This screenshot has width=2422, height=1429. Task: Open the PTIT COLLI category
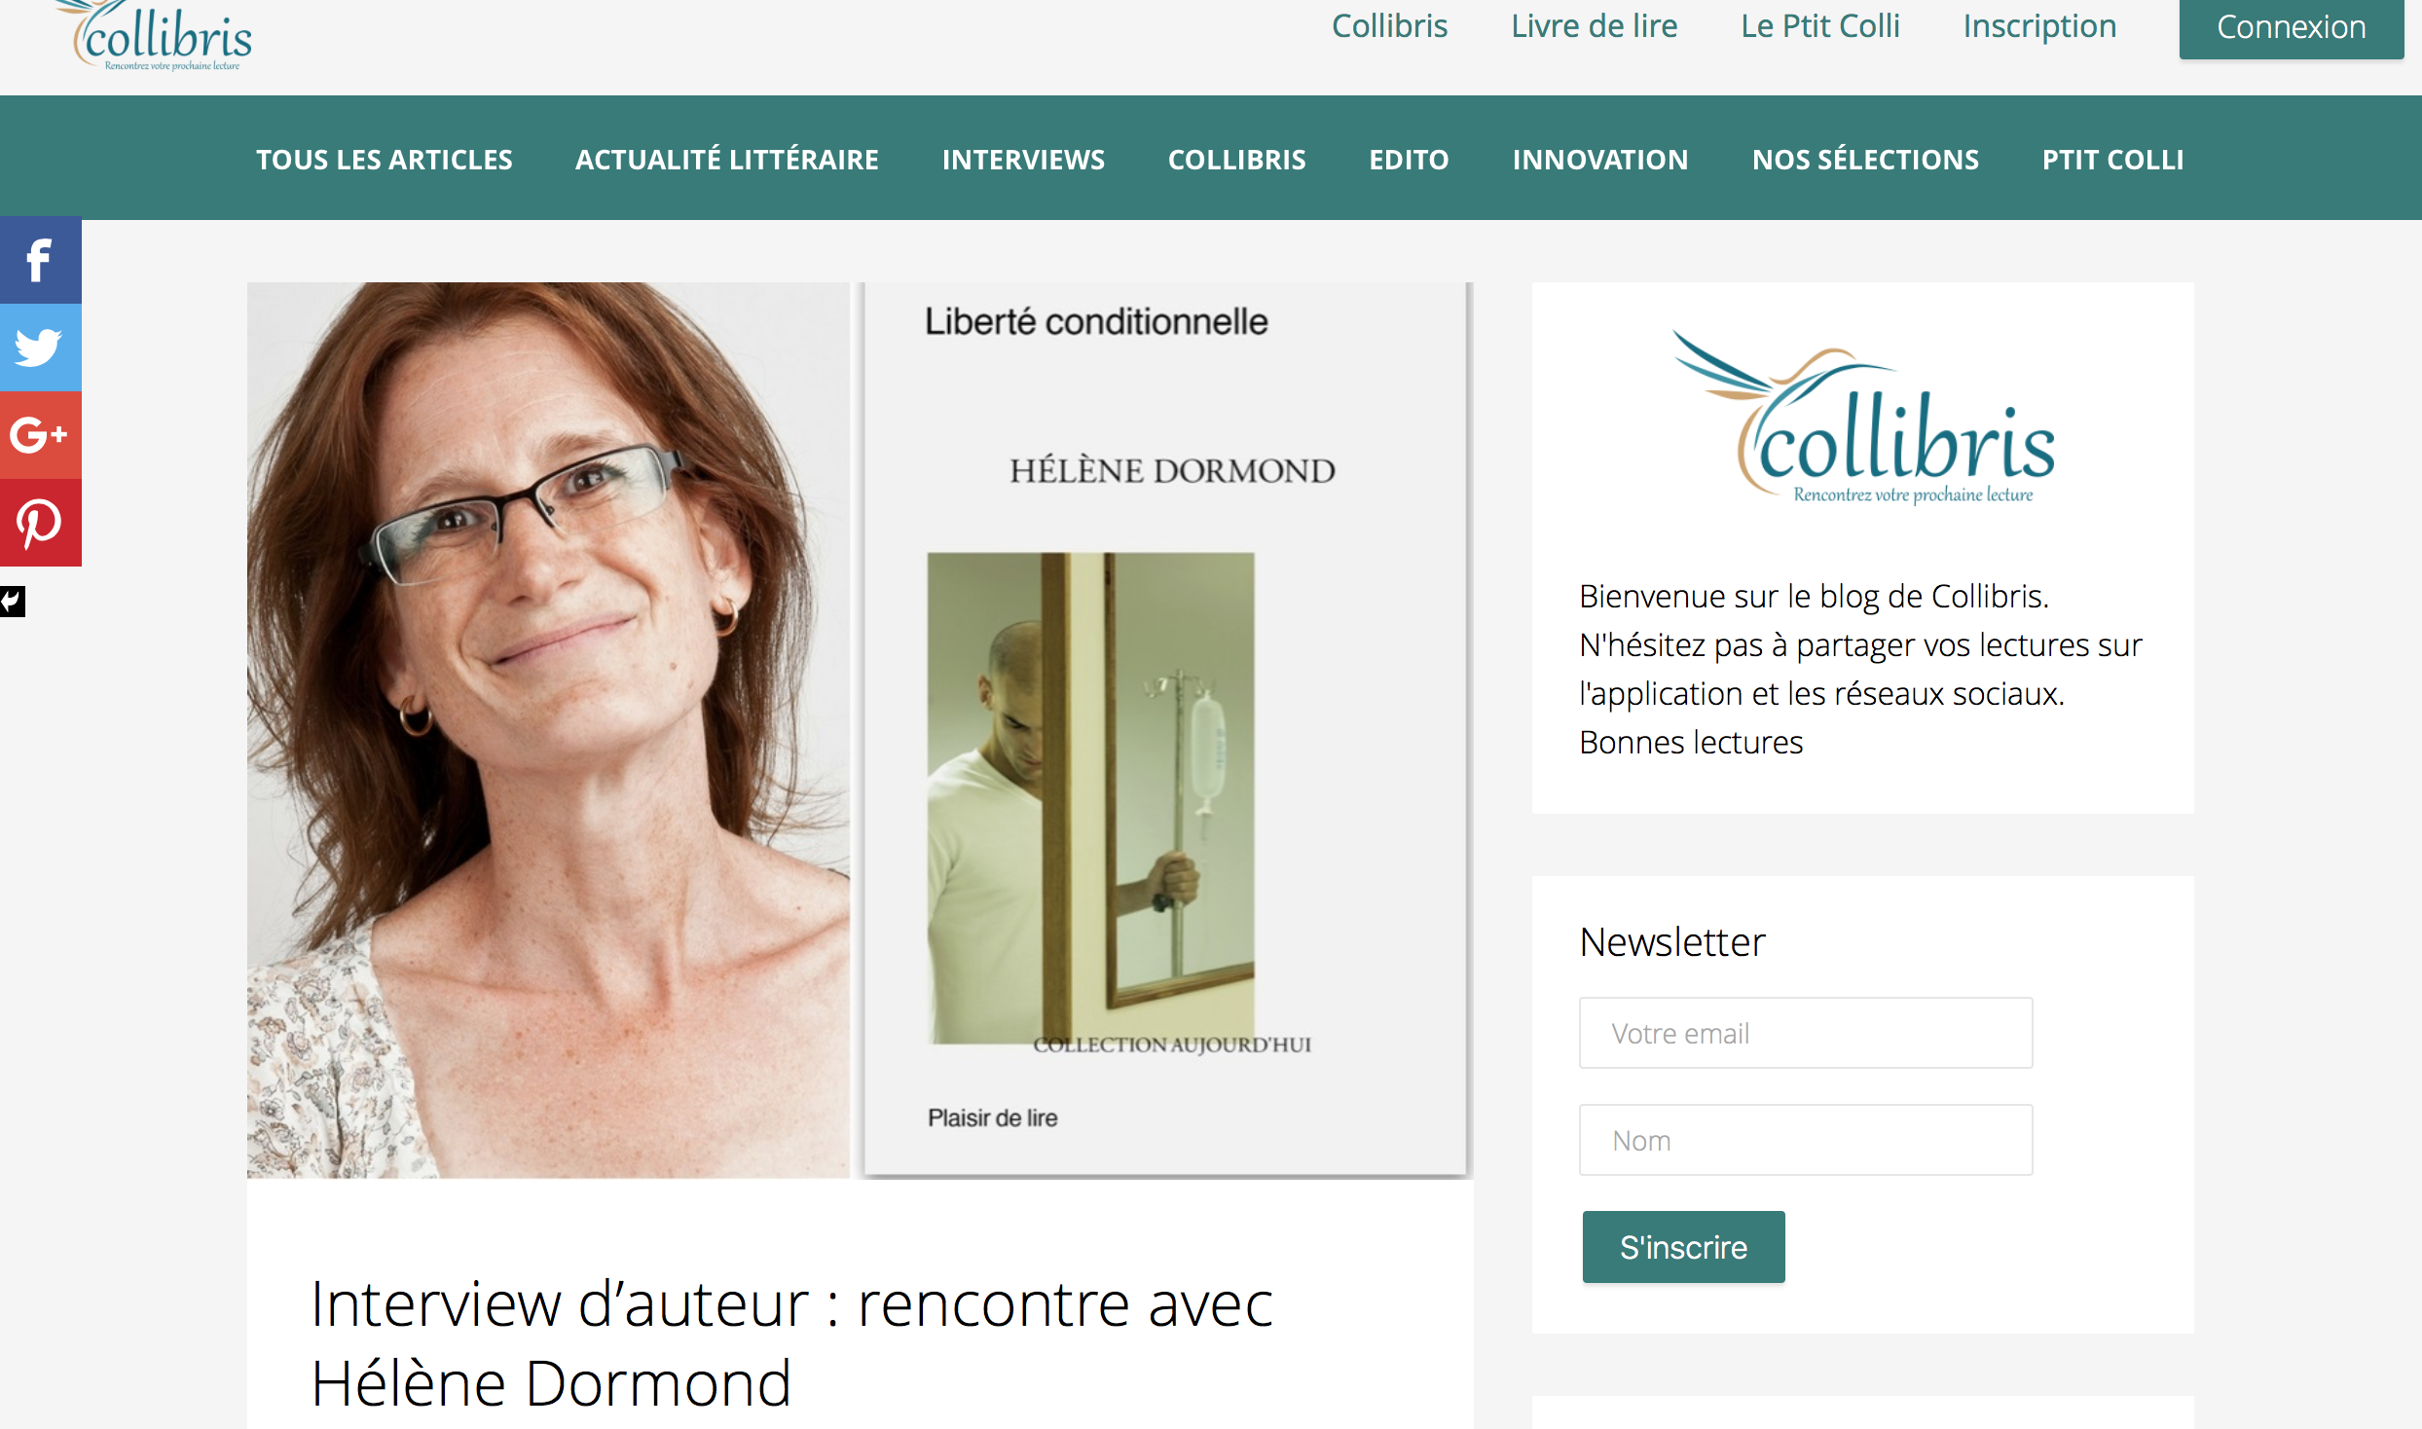[2112, 160]
